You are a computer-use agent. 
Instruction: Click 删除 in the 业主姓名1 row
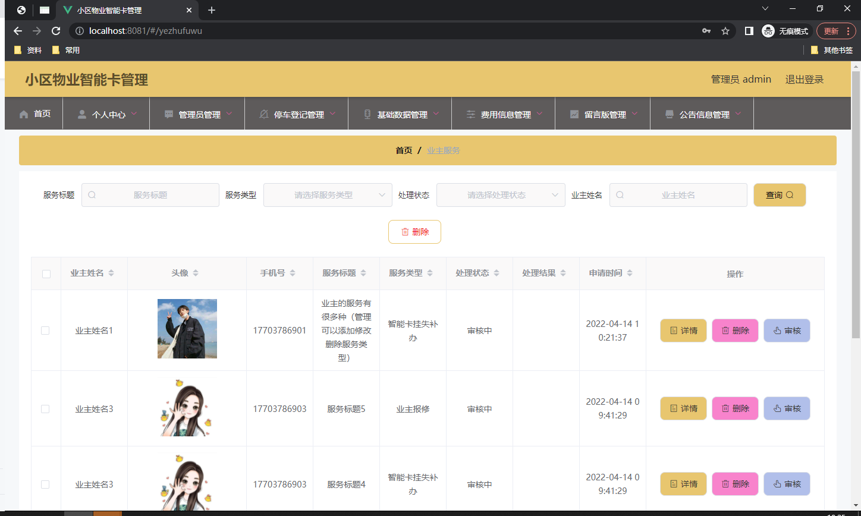click(735, 331)
